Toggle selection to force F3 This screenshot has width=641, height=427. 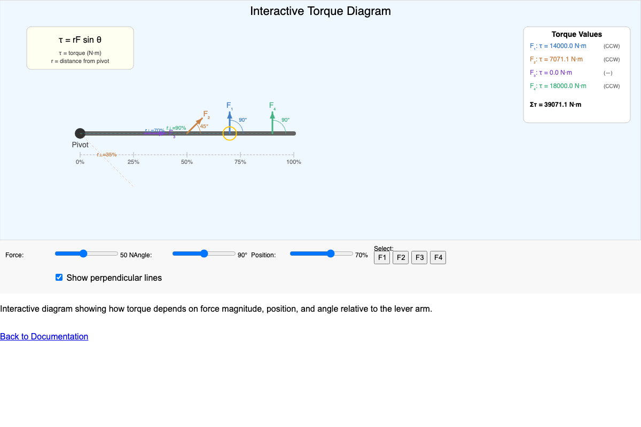(419, 257)
